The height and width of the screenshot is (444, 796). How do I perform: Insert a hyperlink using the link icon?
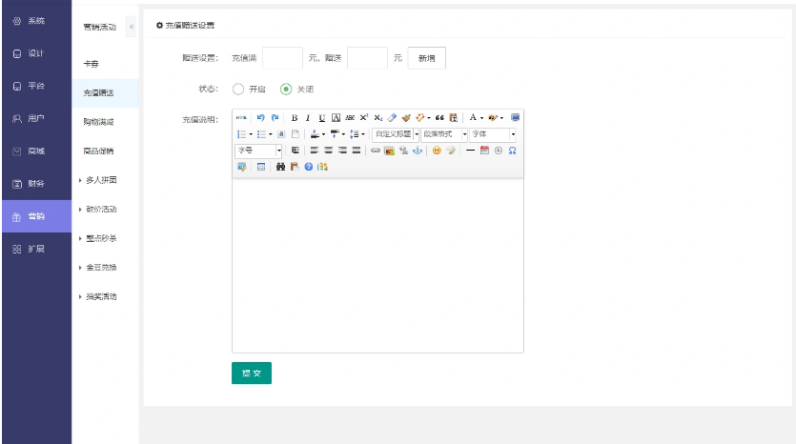[376, 151]
